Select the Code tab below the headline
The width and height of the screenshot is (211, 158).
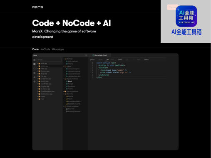coord(35,49)
